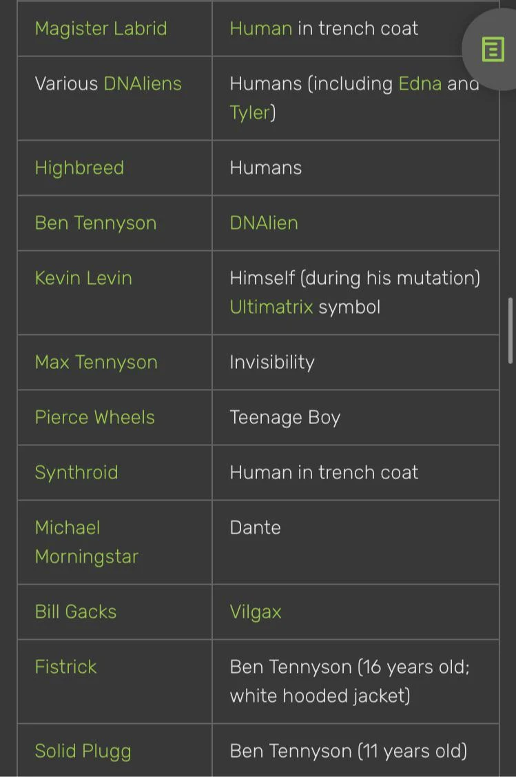Image resolution: width=516 pixels, height=777 pixels.
Task: Click the Bill Gacks link
Action: pyautogui.click(x=76, y=612)
